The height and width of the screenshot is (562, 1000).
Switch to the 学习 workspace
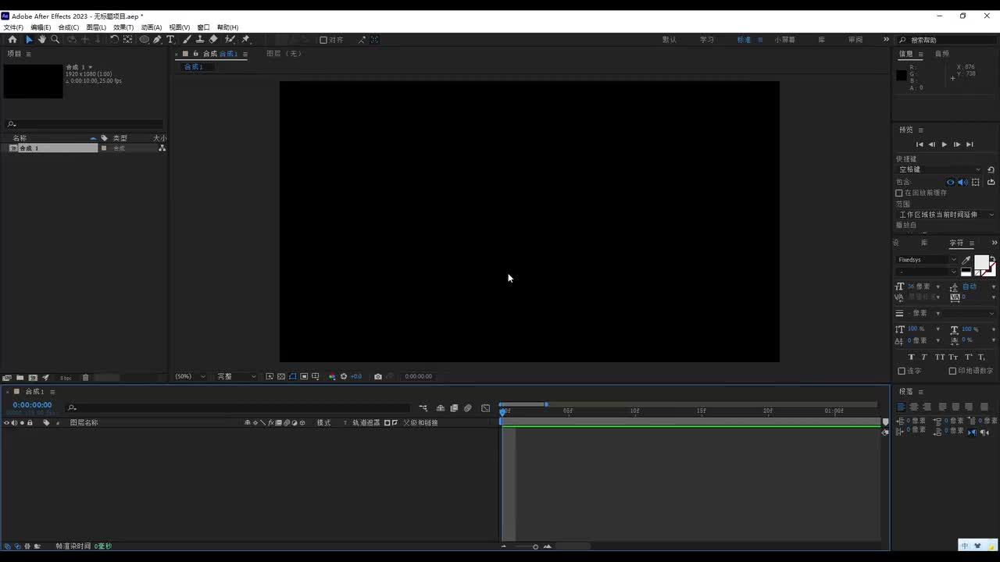[x=707, y=40]
